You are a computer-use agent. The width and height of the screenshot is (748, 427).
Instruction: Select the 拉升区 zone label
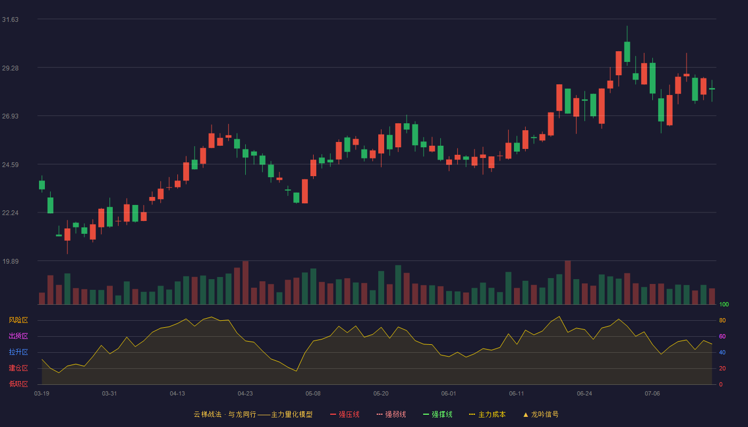tap(18, 352)
